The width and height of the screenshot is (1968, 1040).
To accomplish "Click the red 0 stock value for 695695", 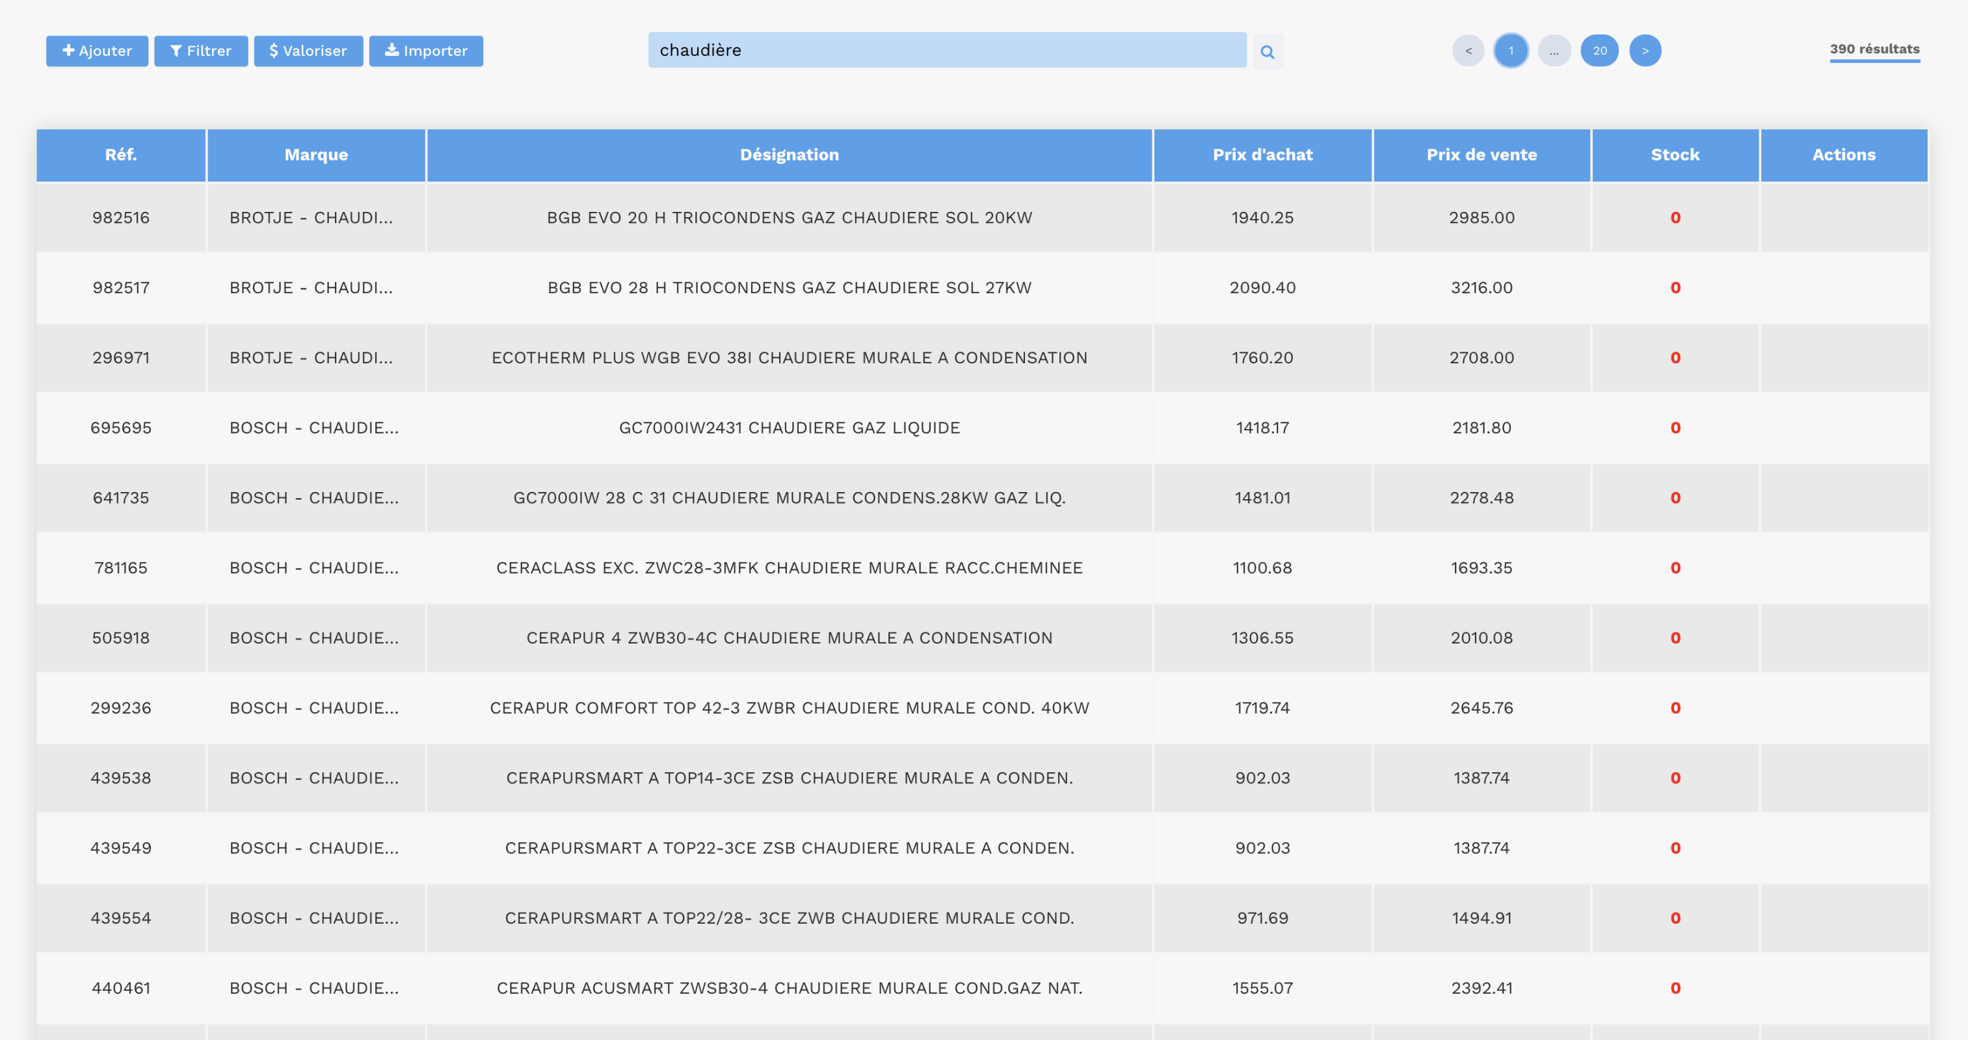I will [1675, 428].
